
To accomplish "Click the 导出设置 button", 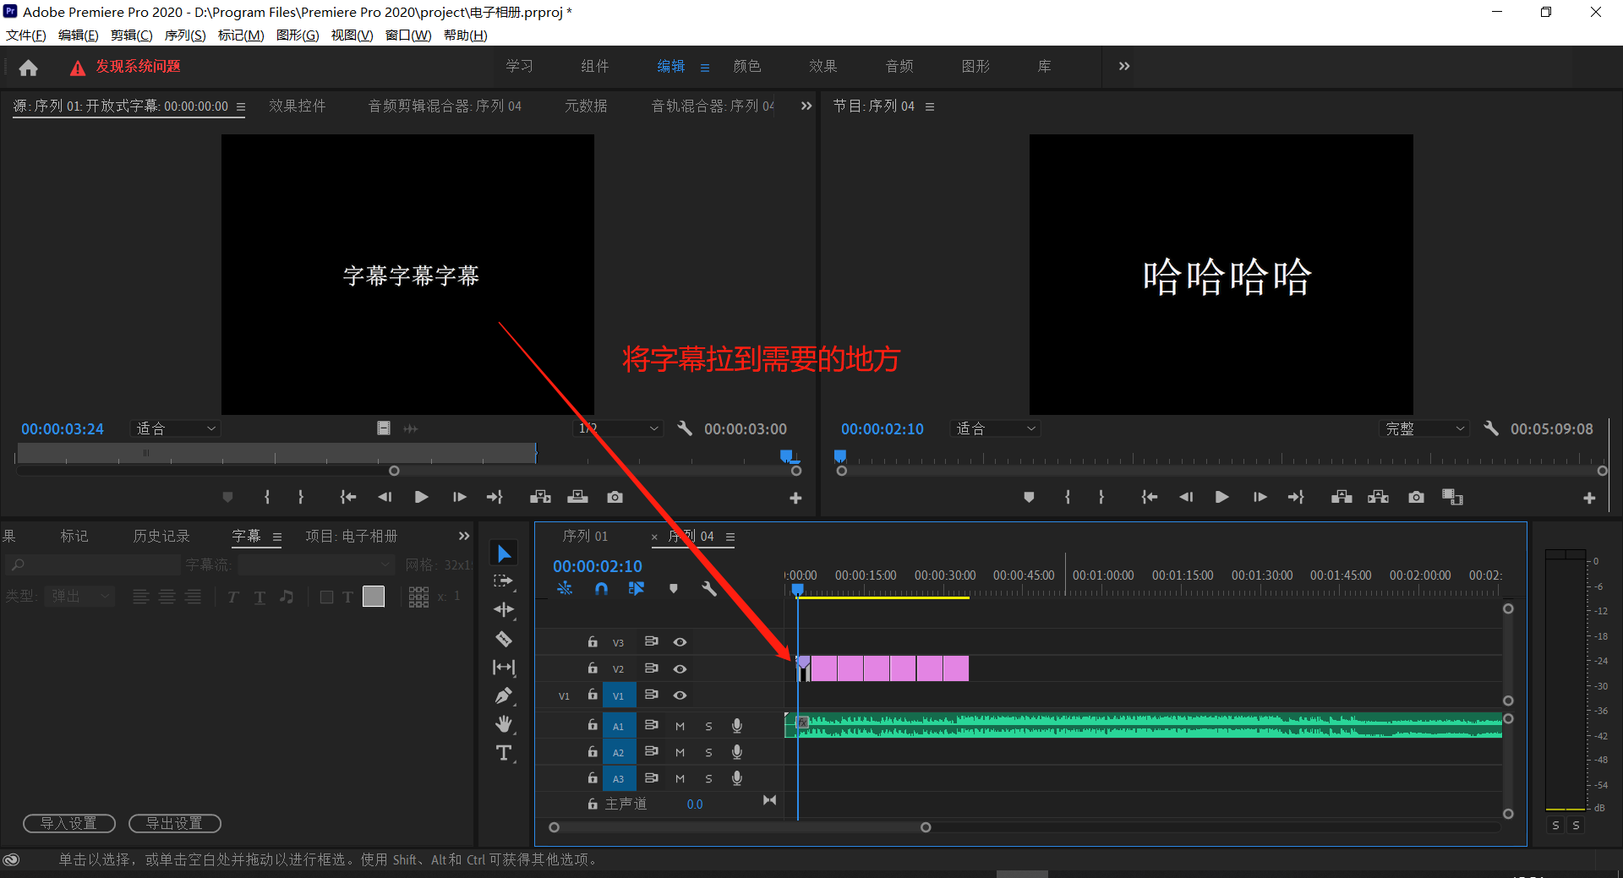I will click(x=174, y=823).
